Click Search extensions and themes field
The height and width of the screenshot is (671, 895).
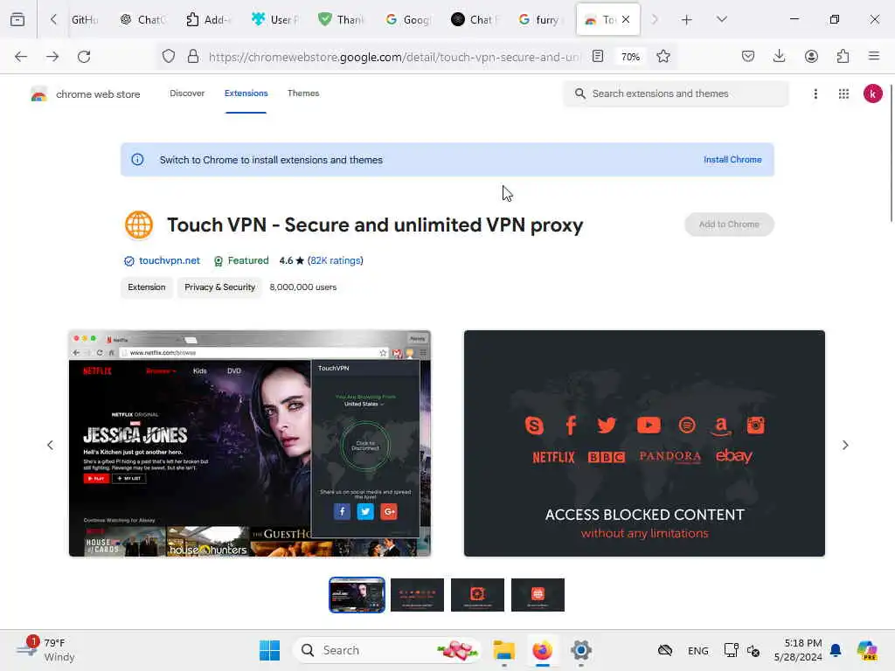[676, 93]
